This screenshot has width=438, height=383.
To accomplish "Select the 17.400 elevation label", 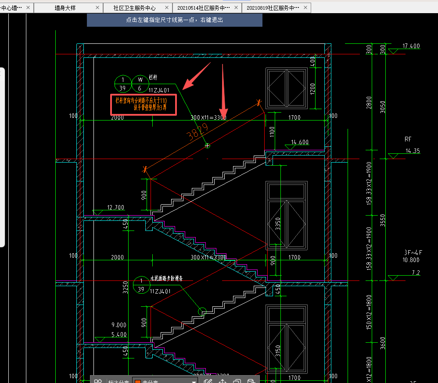I will tap(411, 46).
